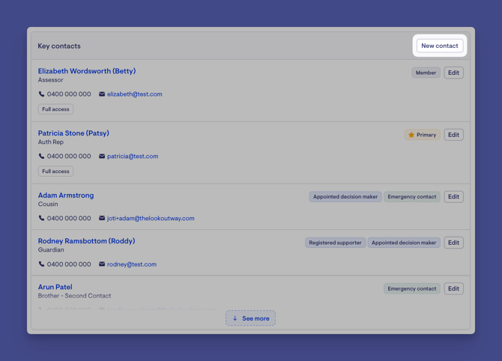Click Arun's Emergency contact badge
This screenshot has width=502, height=361.
[x=412, y=288]
